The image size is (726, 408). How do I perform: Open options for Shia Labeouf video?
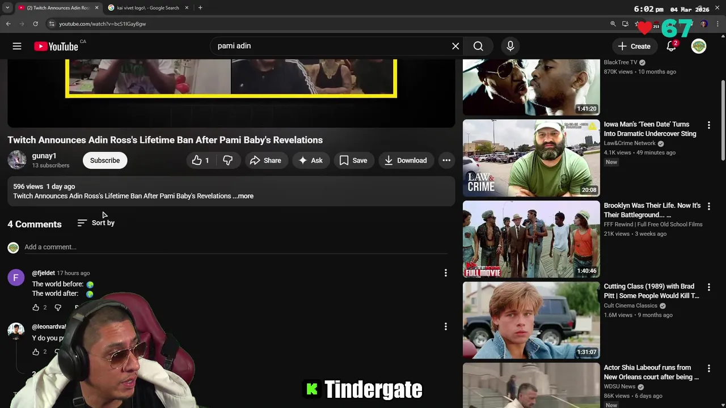(709, 368)
